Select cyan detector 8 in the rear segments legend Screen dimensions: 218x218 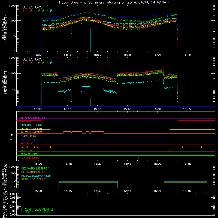pos(51,63)
